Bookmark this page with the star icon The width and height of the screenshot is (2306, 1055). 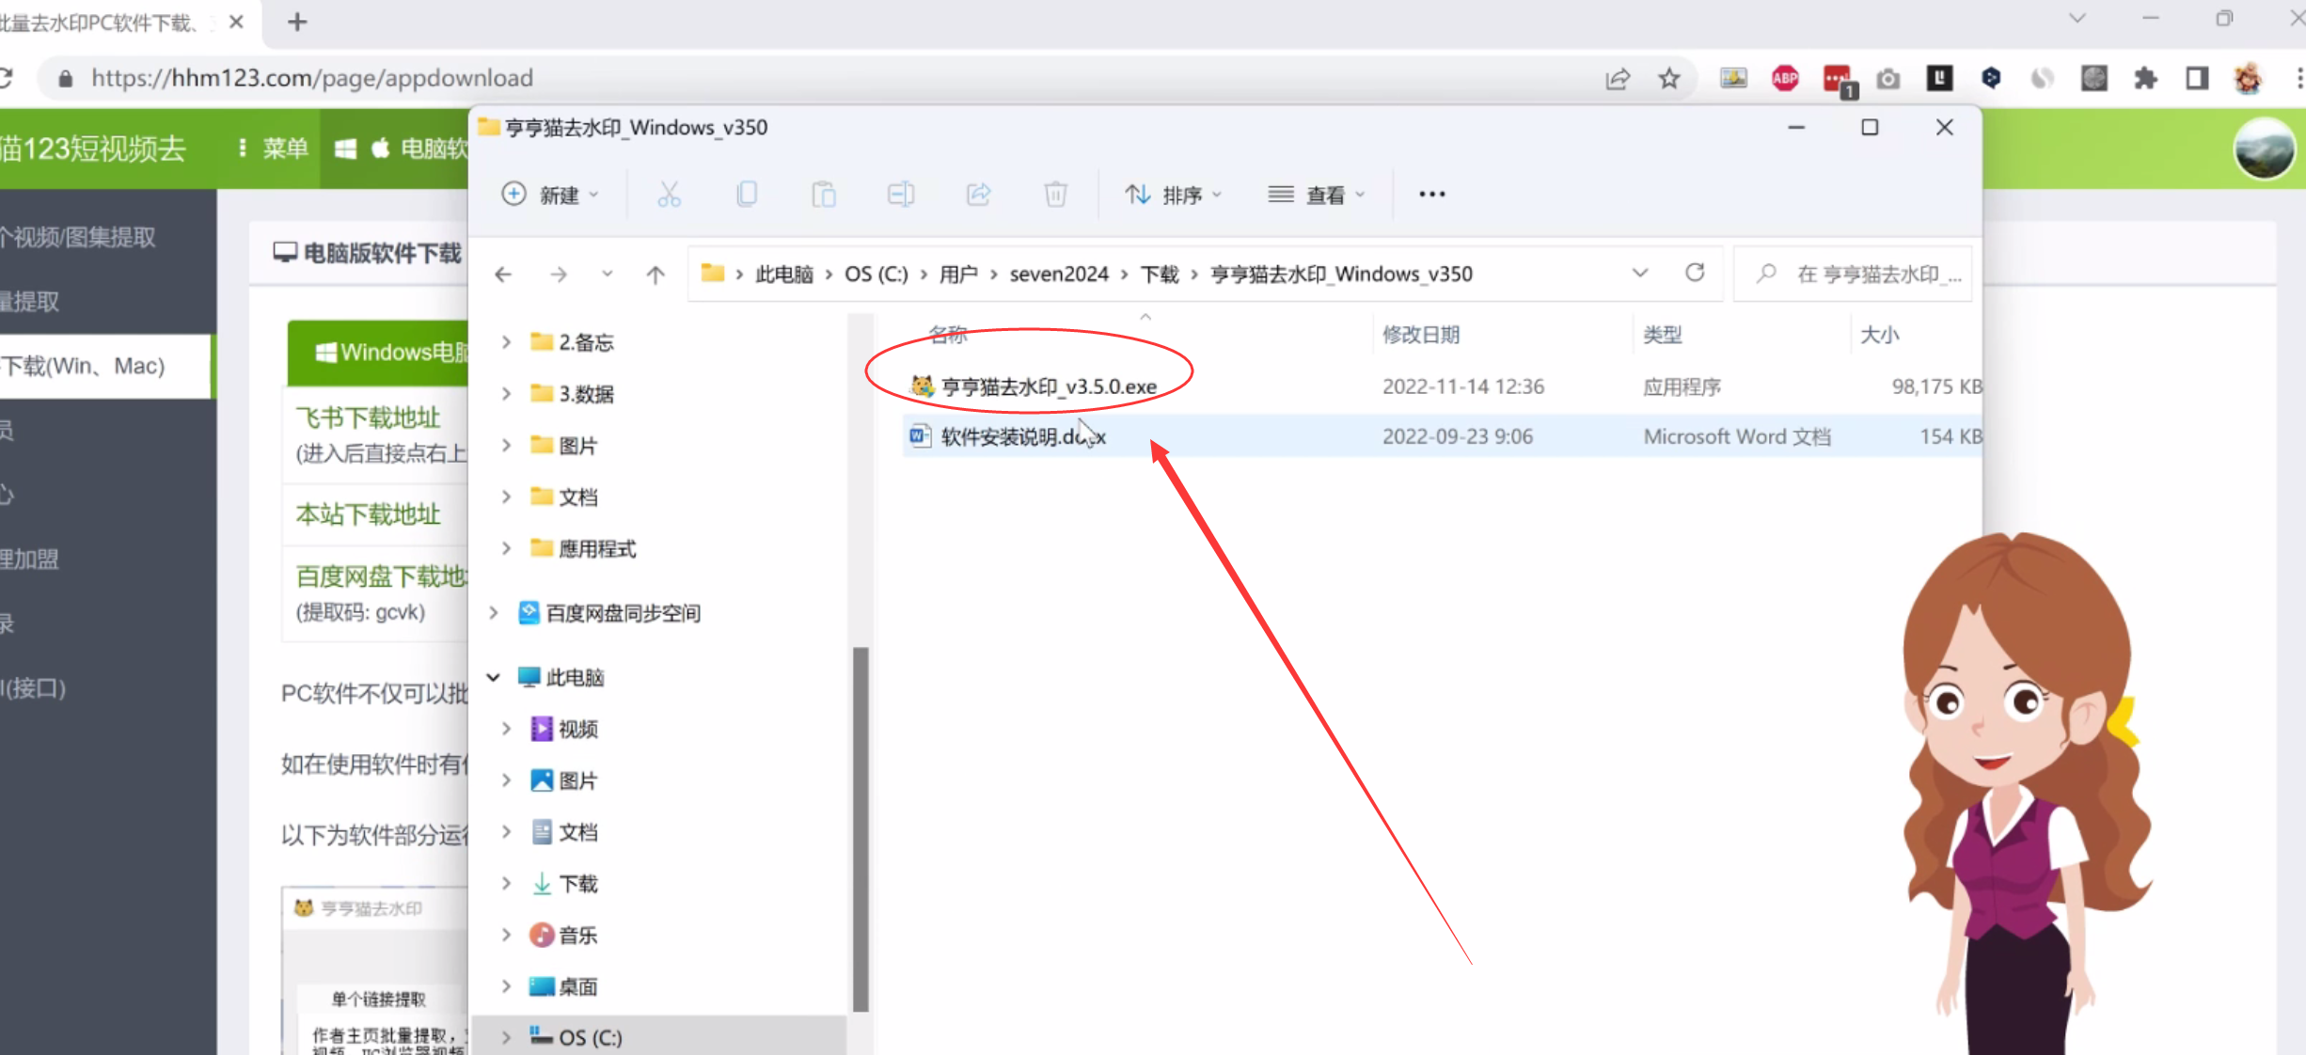click(x=1669, y=79)
